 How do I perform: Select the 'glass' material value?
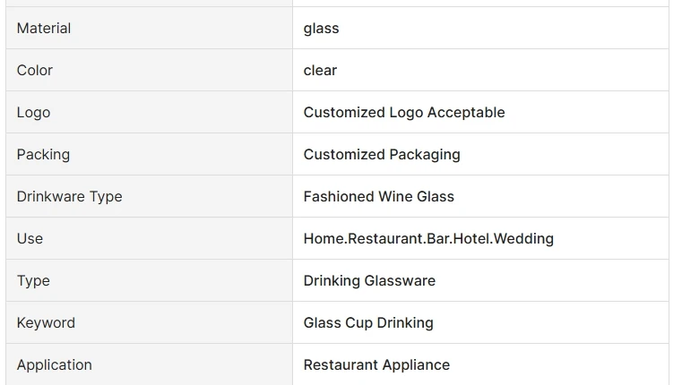pos(321,29)
